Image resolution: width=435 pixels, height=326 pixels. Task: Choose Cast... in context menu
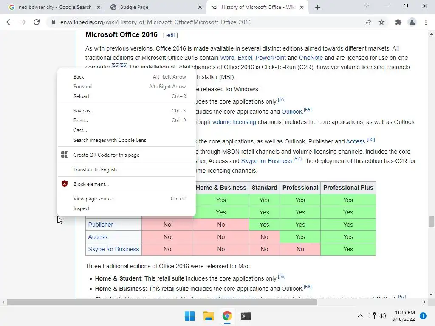127,130
